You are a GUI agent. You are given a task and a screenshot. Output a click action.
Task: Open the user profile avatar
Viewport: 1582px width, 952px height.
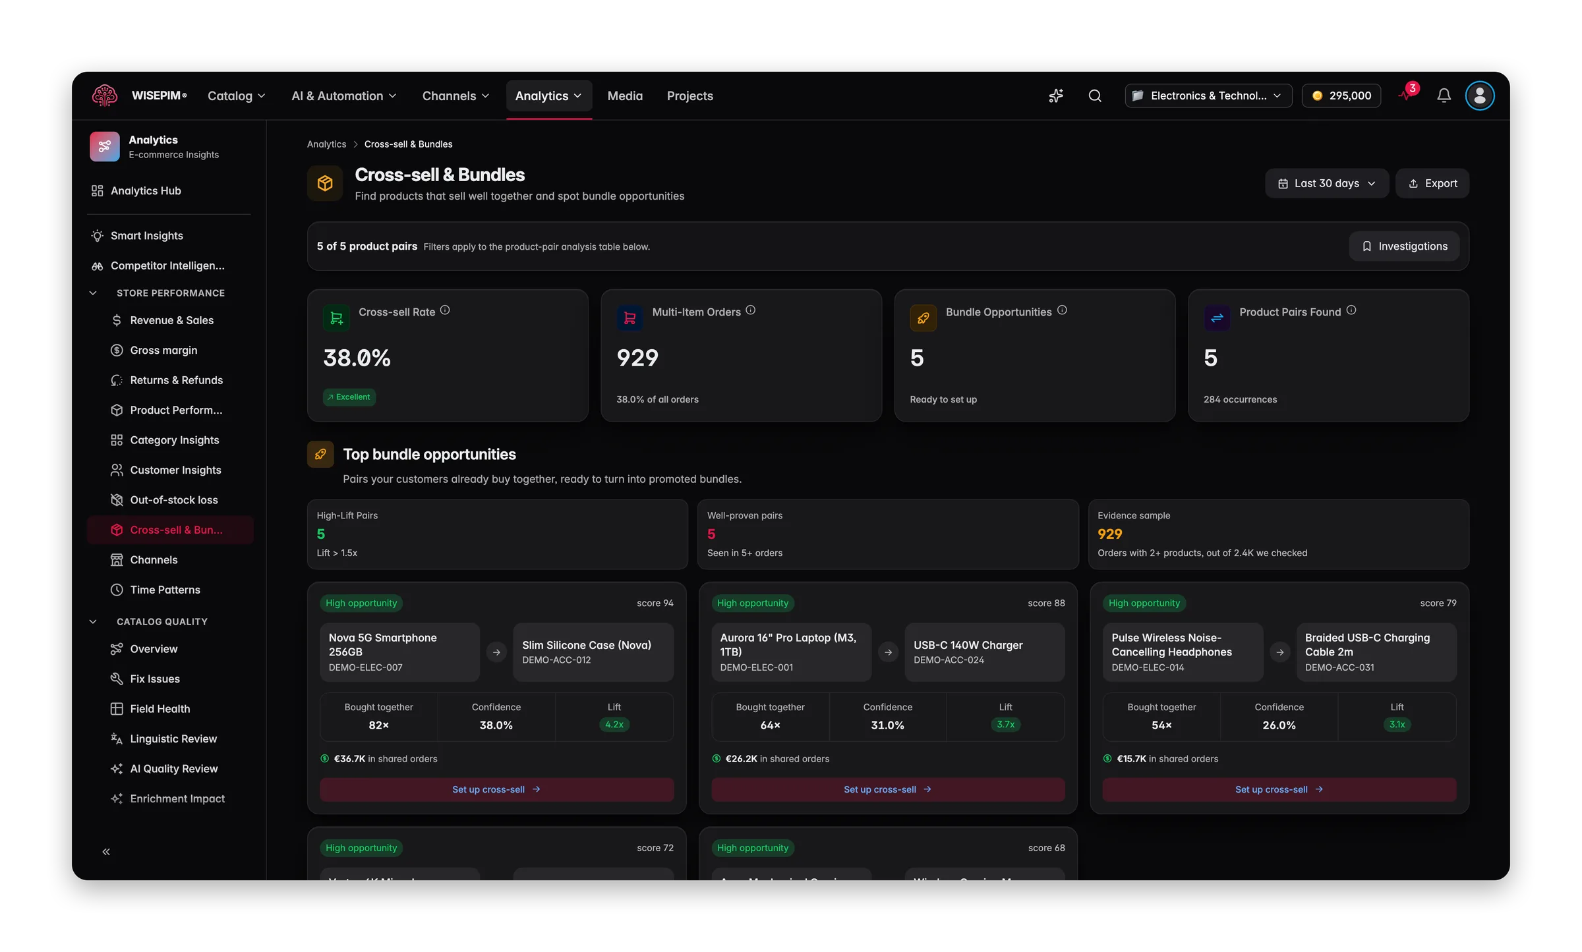coord(1480,96)
